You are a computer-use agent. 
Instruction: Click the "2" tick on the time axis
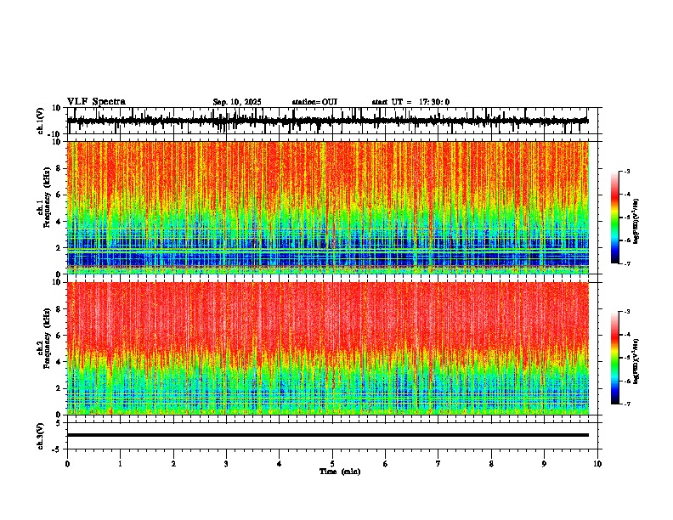click(173, 464)
